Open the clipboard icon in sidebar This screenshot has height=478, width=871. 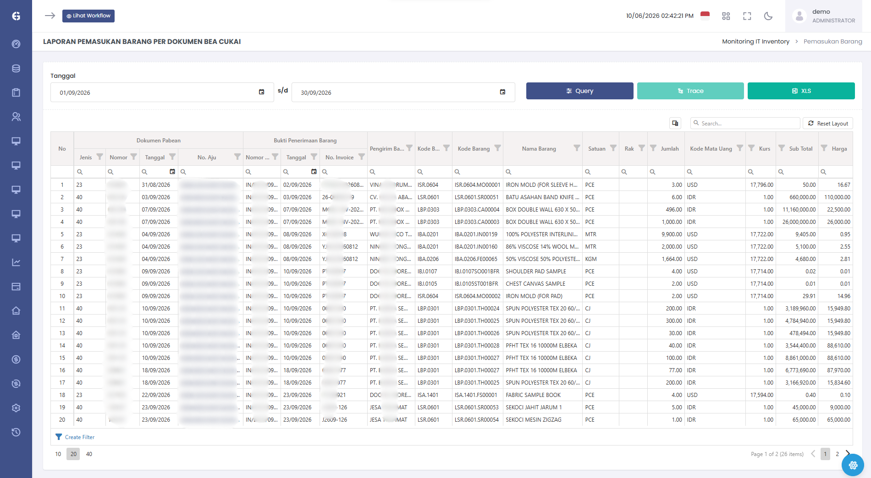16,92
